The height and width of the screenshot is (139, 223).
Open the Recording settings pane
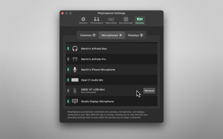[x=111, y=21]
